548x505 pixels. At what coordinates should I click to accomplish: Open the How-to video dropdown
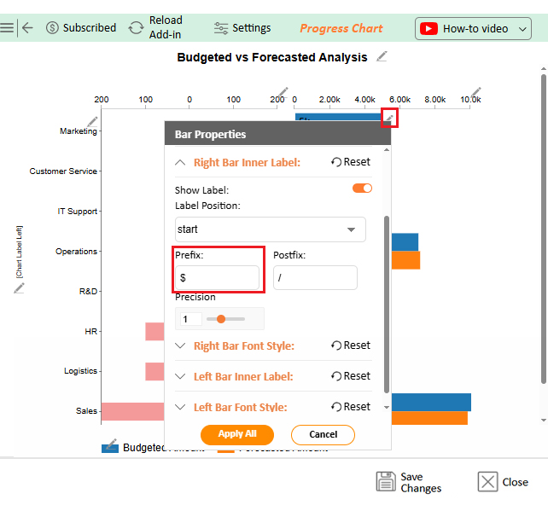pos(474,28)
